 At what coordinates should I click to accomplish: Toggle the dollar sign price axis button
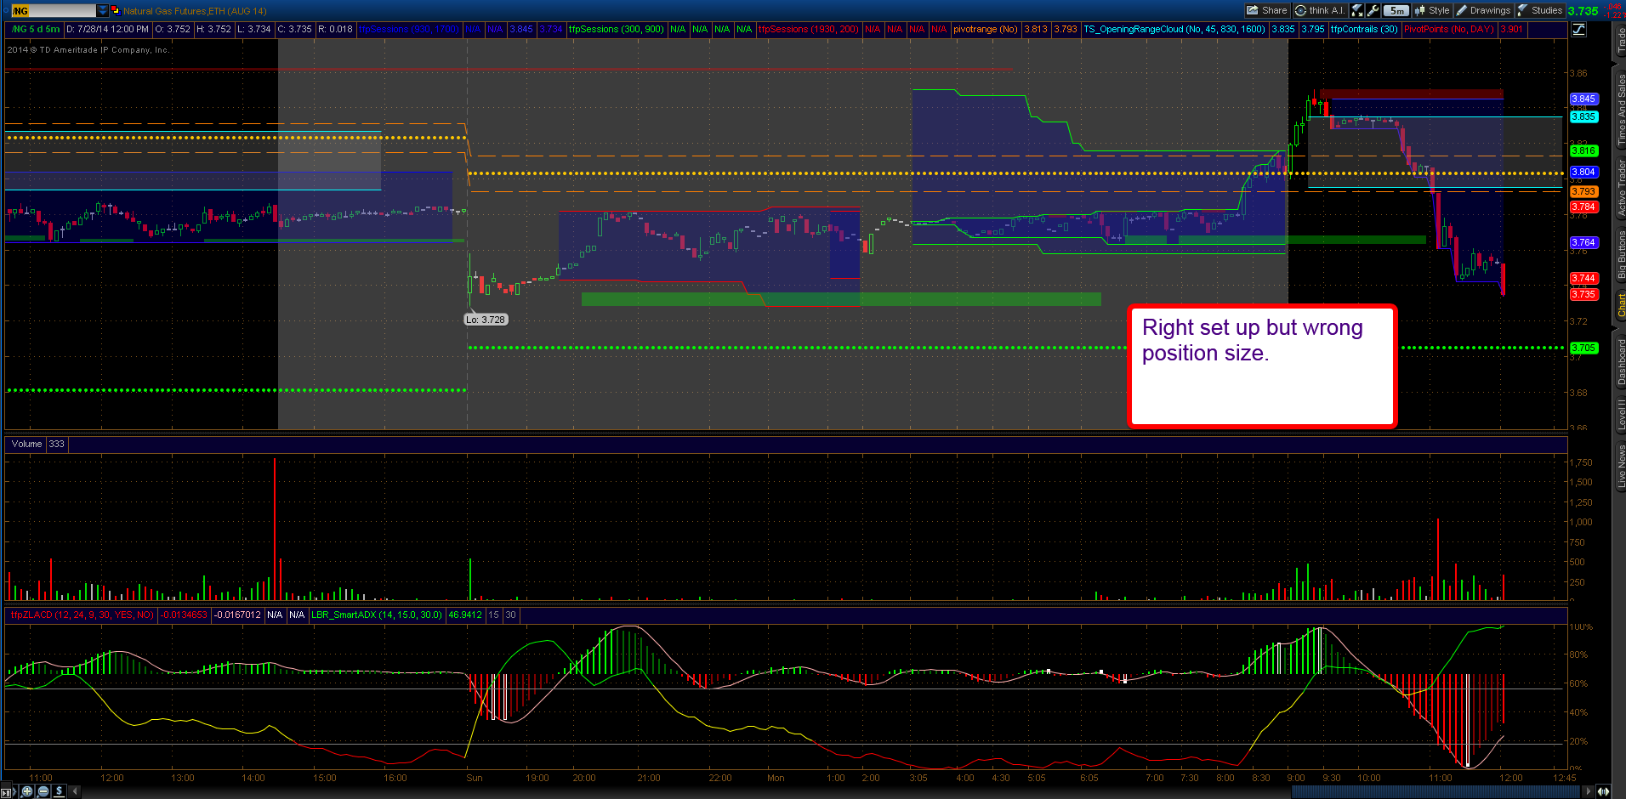pos(60,791)
